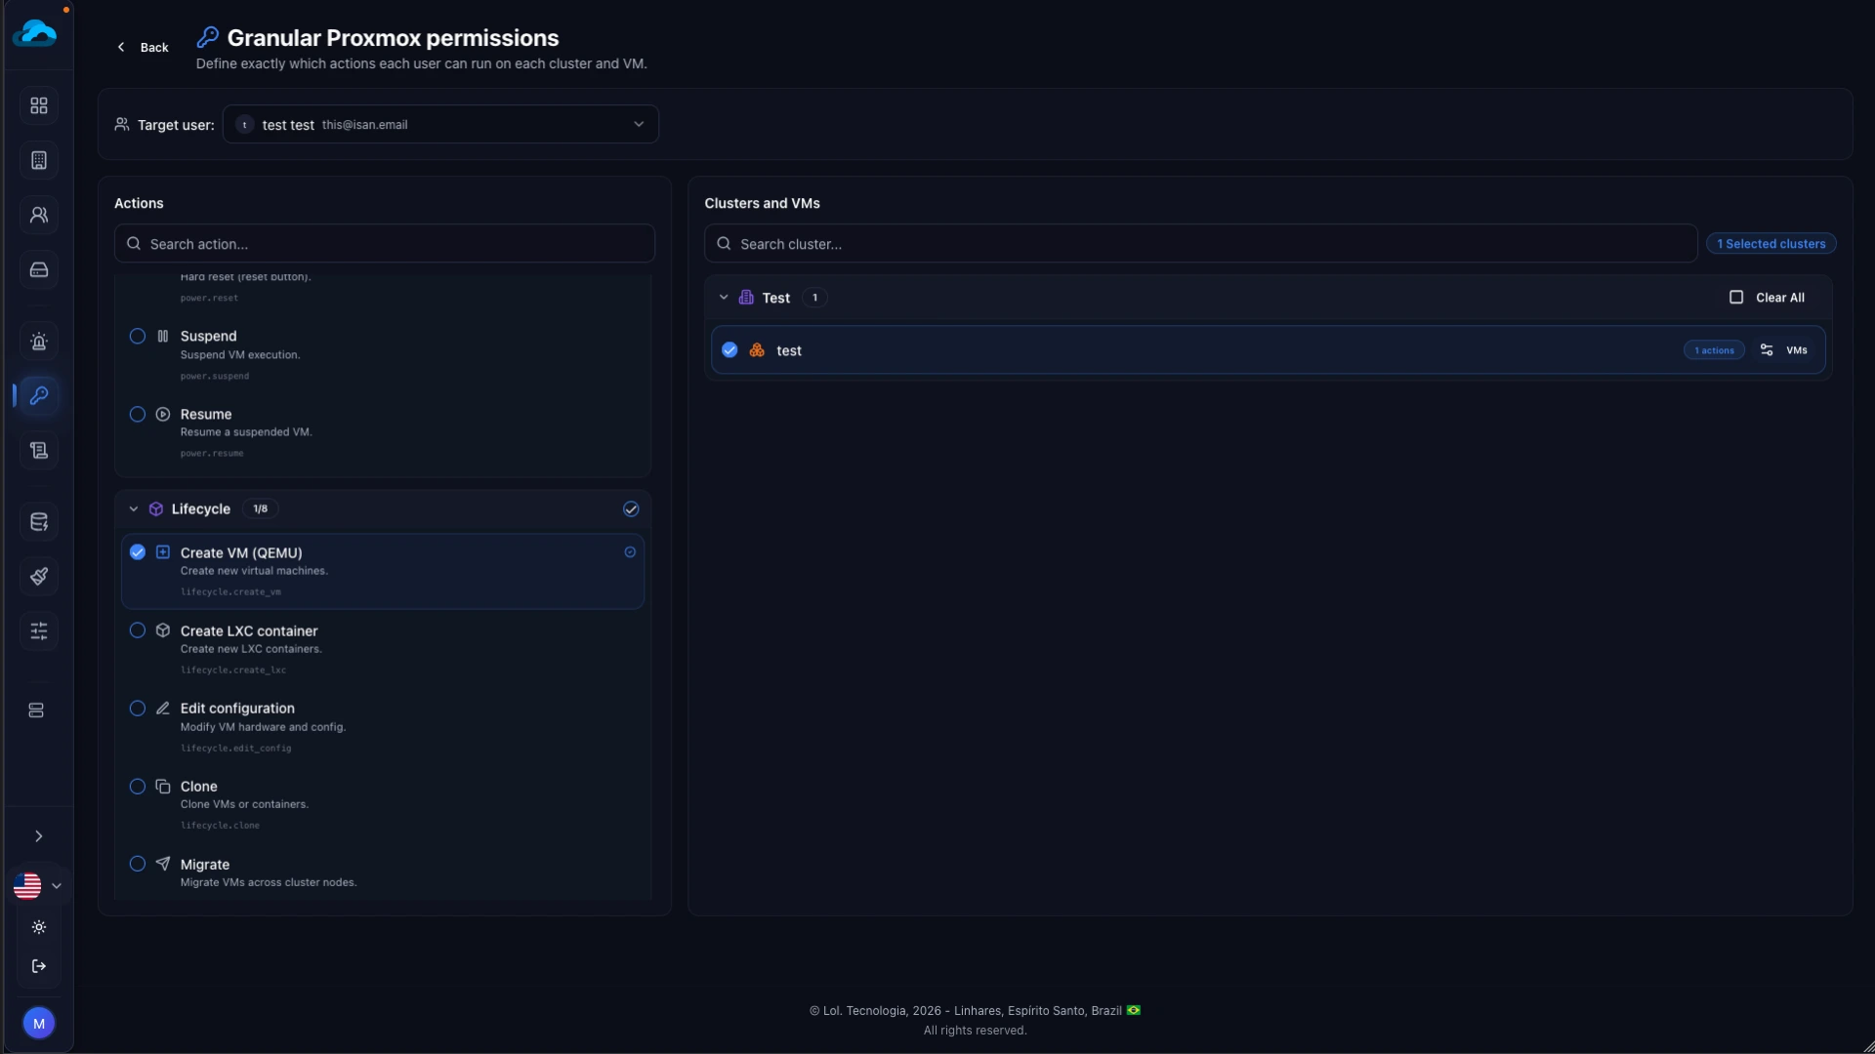This screenshot has width=1875, height=1054.
Task: Uncheck Create VM (QEMU) action
Action: [x=138, y=552]
